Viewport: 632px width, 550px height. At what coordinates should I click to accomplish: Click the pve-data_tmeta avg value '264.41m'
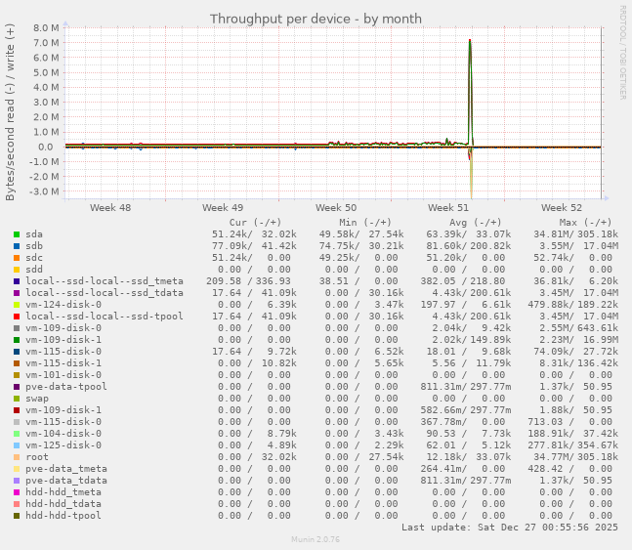(x=442, y=469)
